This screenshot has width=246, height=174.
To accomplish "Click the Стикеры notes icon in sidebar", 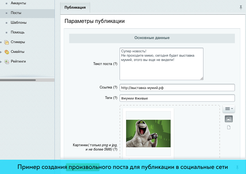I will 7,42.
